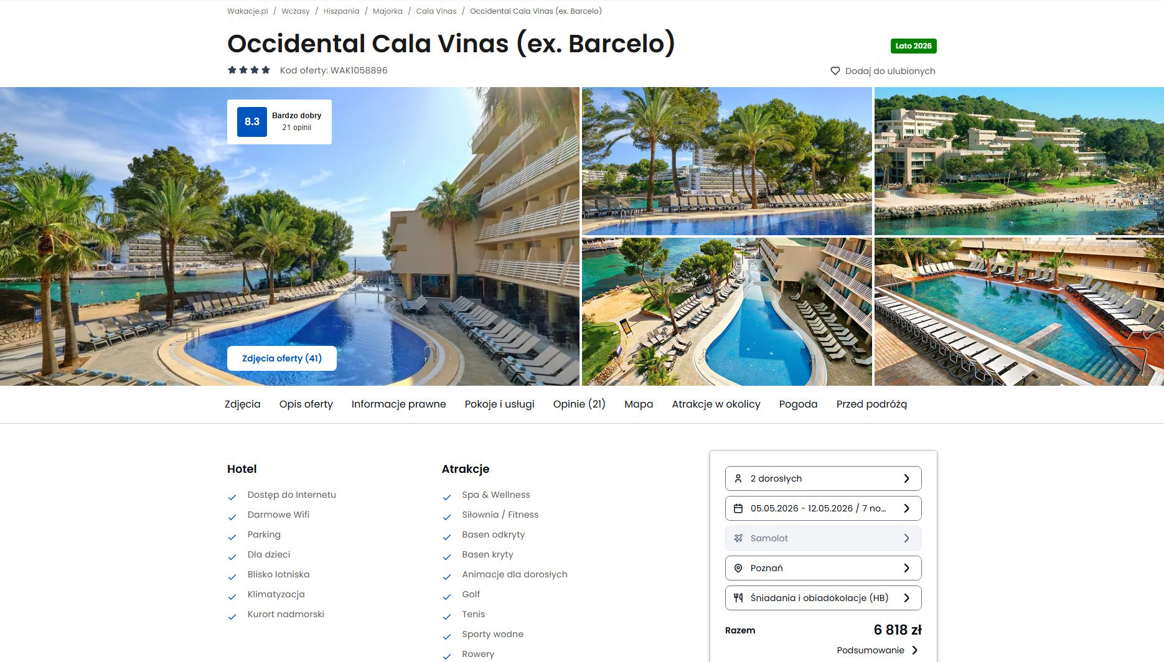This screenshot has height=662, width=1164.
Task: Go to the Pokoje i usługi tab
Action: point(500,404)
